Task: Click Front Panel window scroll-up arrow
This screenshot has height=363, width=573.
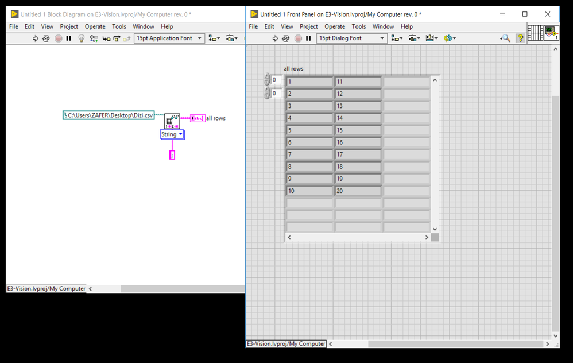Action: pyautogui.click(x=555, y=49)
